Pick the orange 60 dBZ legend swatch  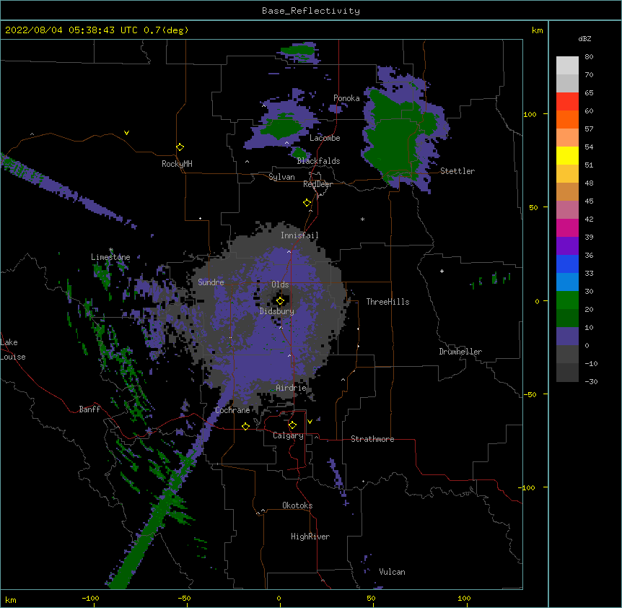click(567, 119)
